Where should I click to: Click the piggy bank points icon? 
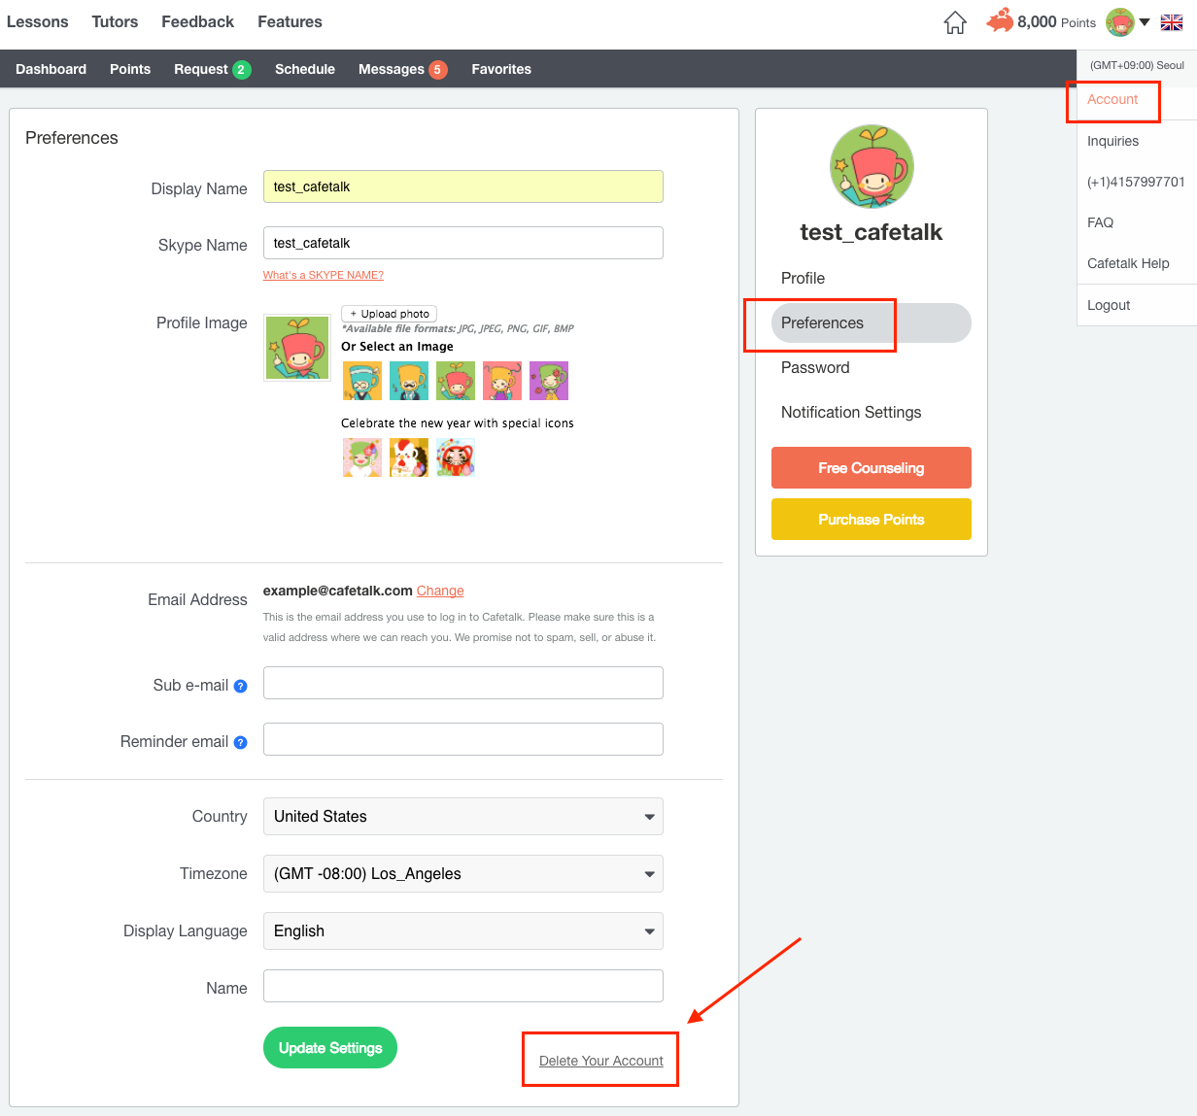click(x=1000, y=21)
